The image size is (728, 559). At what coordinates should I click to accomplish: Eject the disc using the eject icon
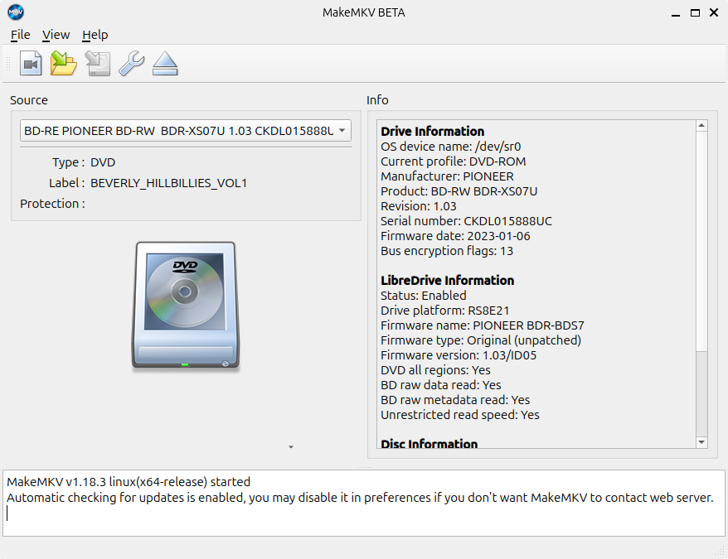(166, 64)
